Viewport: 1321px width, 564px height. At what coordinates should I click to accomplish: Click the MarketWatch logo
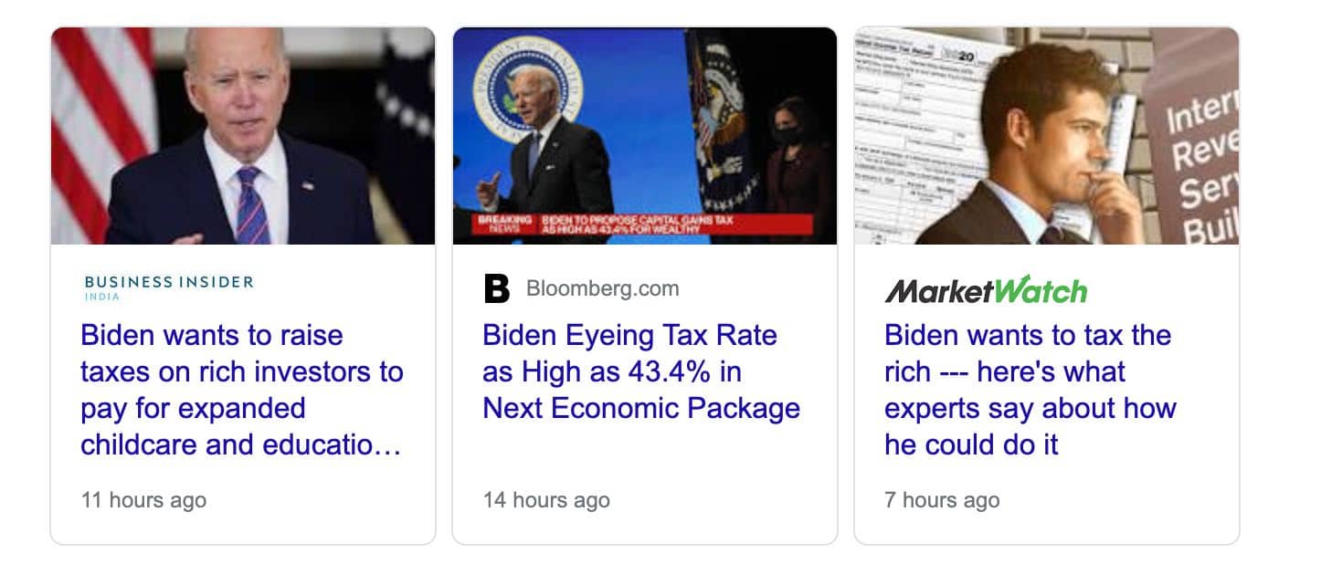[x=986, y=290]
